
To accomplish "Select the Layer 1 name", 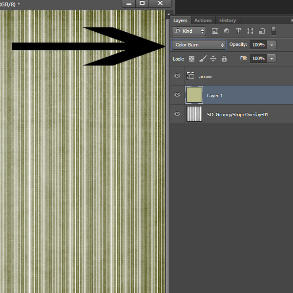I will click(x=215, y=96).
